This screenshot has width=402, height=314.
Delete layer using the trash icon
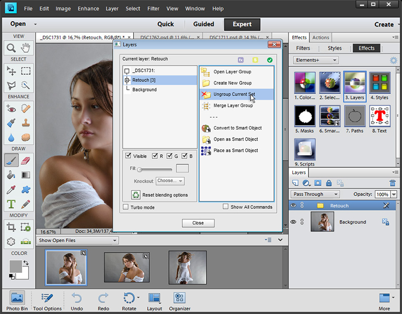click(392, 183)
